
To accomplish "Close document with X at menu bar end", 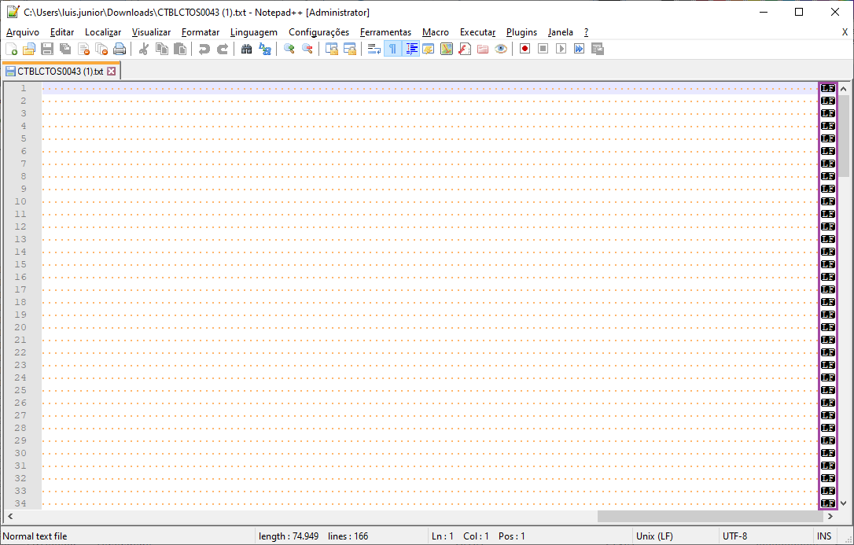I will [845, 32].
